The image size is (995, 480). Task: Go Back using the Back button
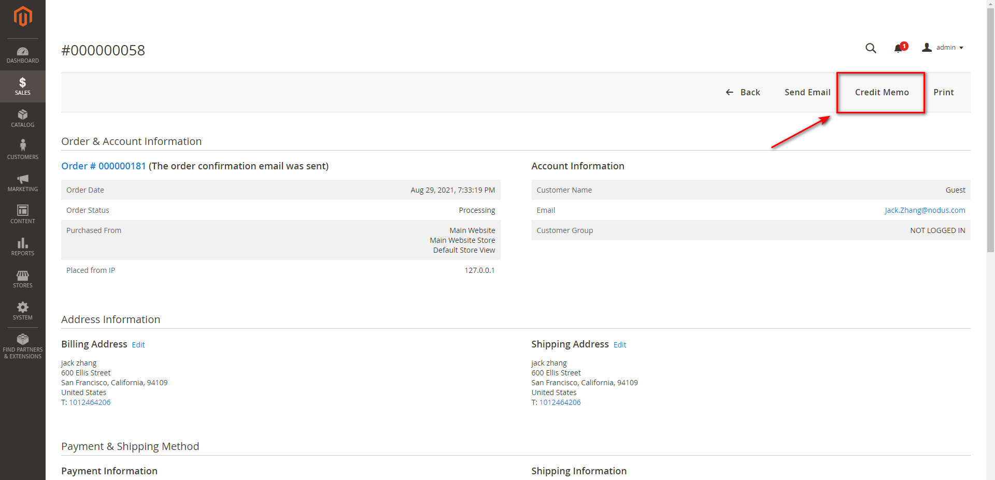tap(743, 92)
